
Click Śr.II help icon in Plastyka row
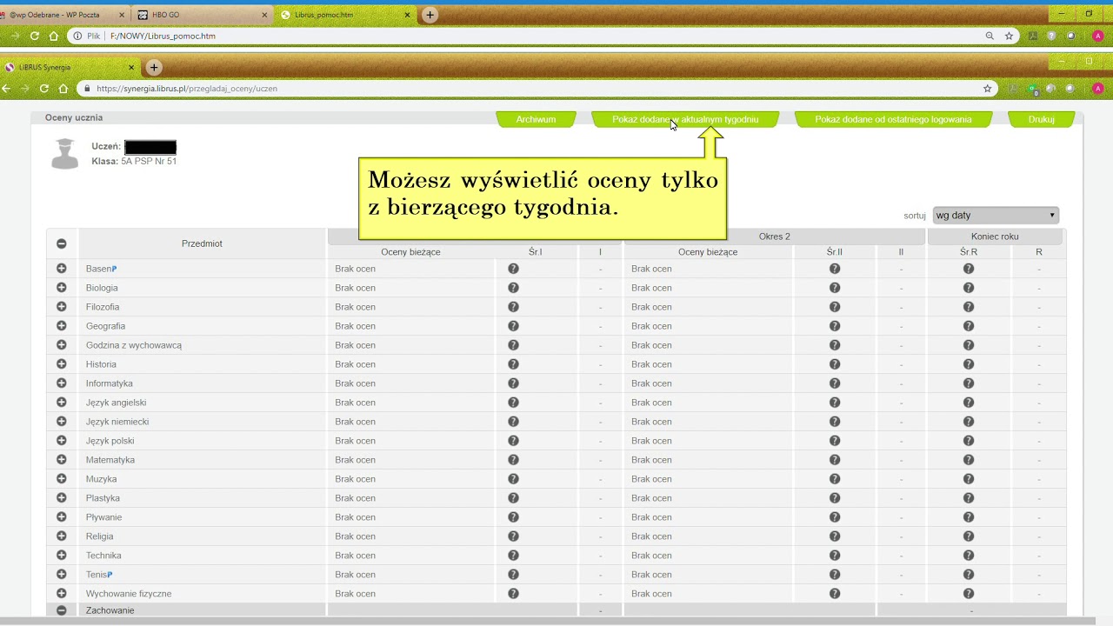pos(835,498)
